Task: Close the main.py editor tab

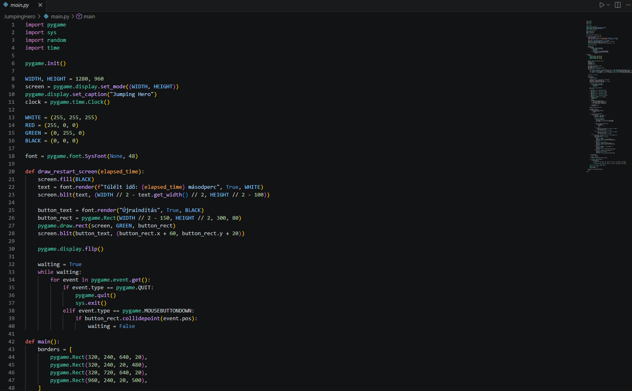Action: pos(40,5)
